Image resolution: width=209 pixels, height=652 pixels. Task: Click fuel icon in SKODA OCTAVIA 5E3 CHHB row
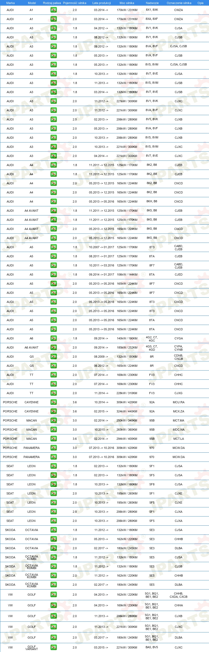point(53,539)
